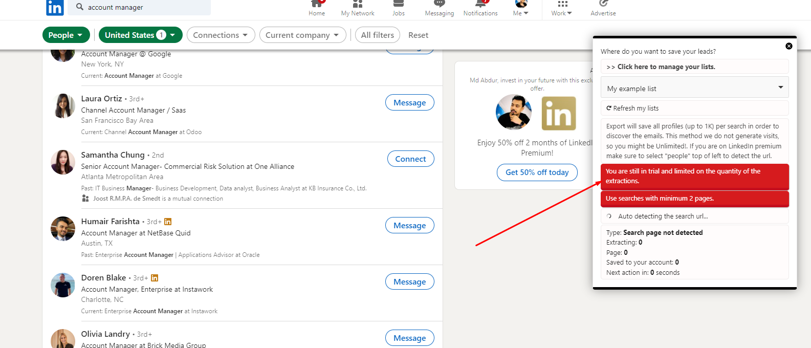Click Refresh my lists
This screenshot has height=348, width=811.
click(694, 108)
